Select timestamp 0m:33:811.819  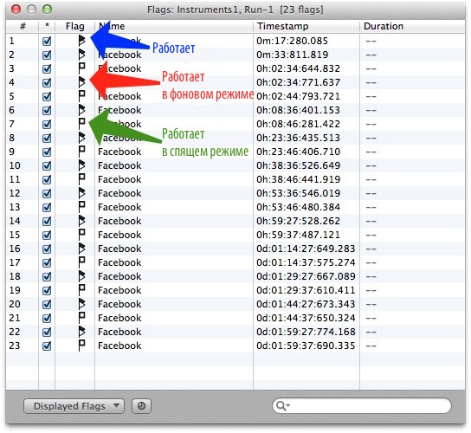tap(292, 55)
